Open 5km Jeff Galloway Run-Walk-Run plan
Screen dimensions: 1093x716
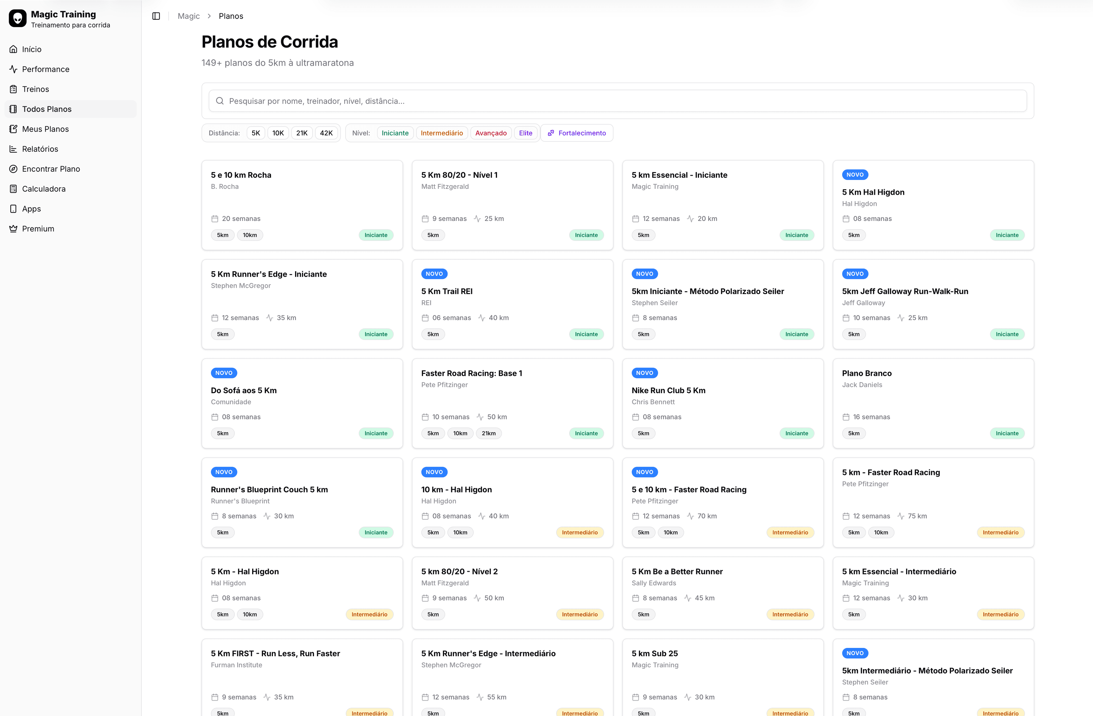pos(933,304)
